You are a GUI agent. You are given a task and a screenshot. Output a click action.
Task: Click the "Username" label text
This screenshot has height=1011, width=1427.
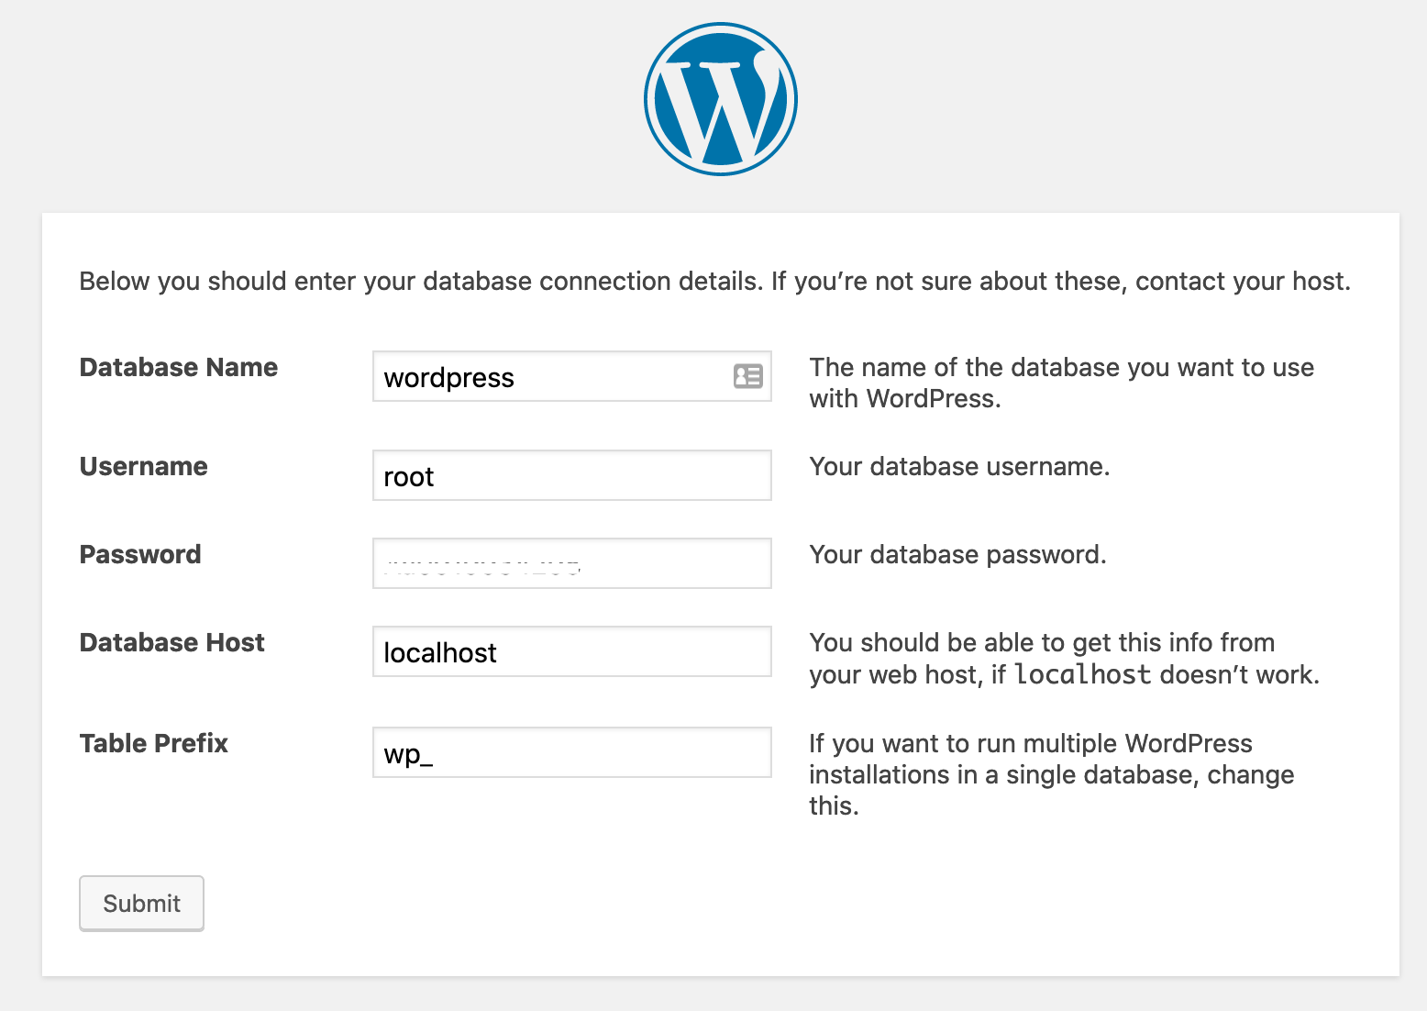(144, 466)
